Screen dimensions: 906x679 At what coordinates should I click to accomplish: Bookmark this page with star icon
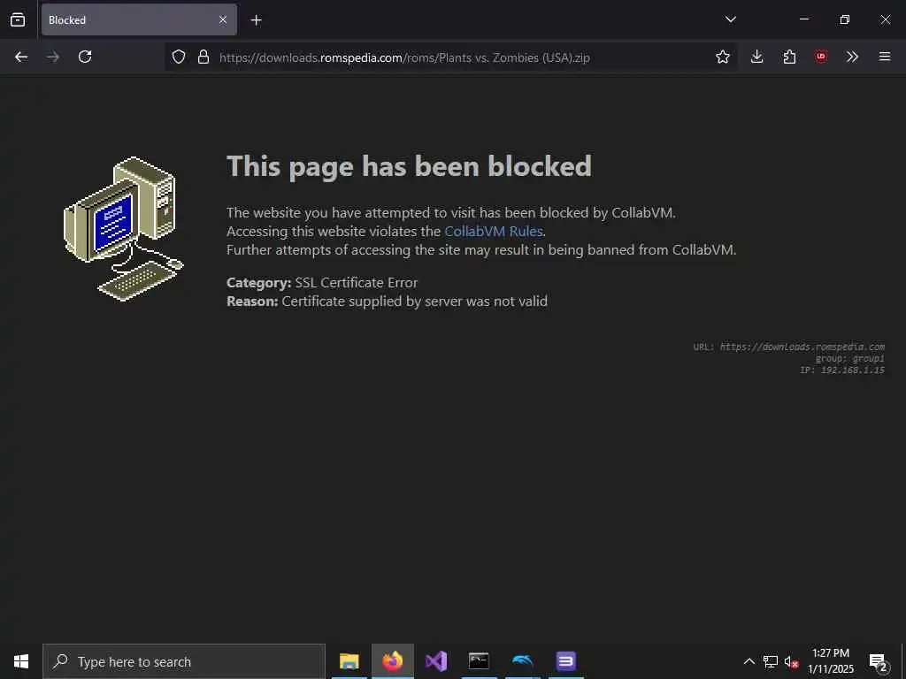pyautogui.click(x=722, y=57)
